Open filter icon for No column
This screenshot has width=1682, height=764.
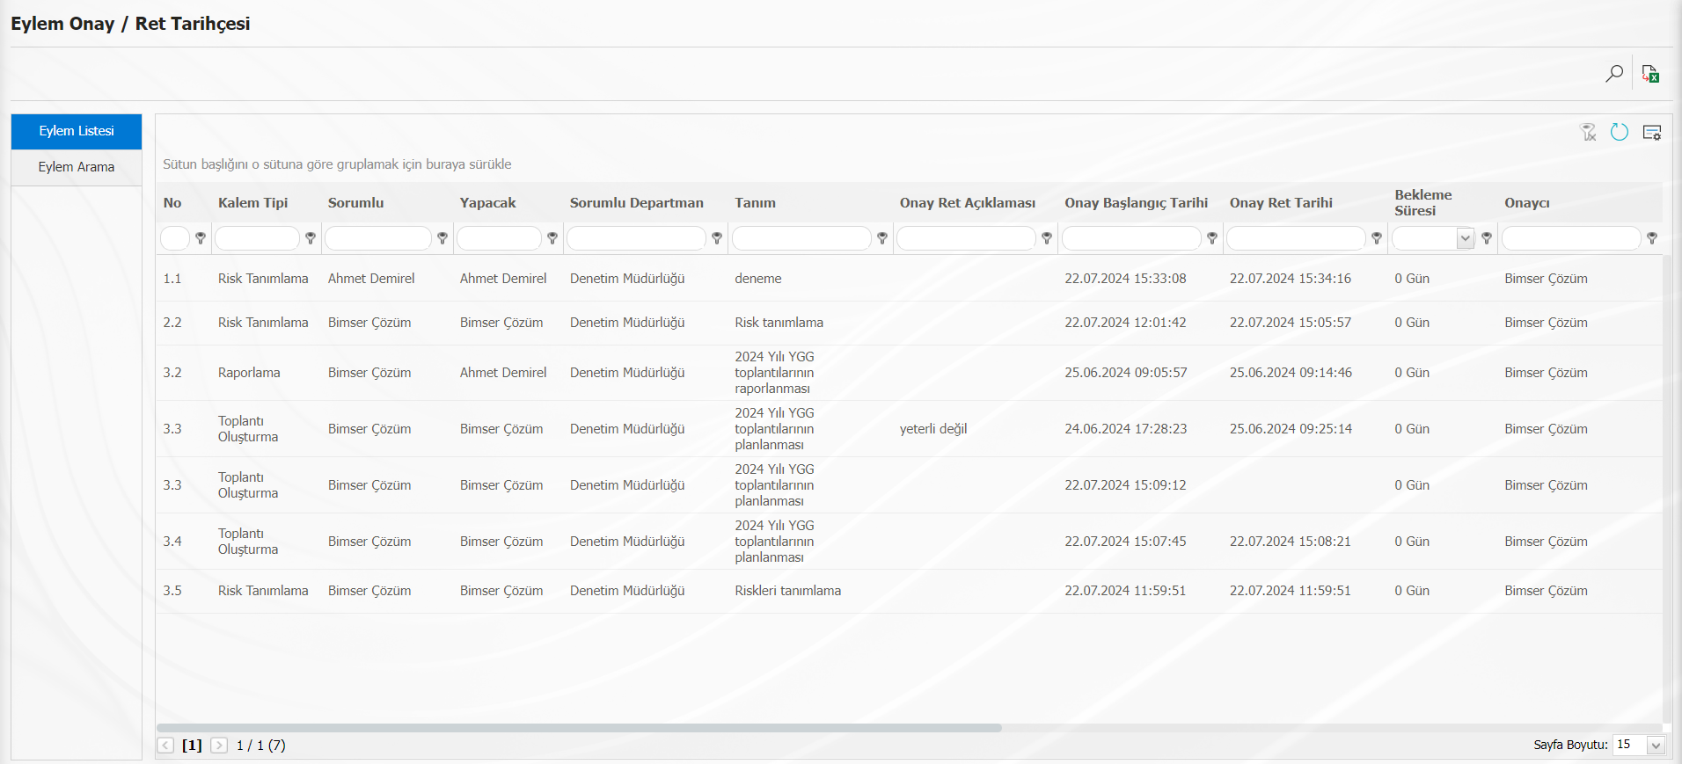click(201, 238)
